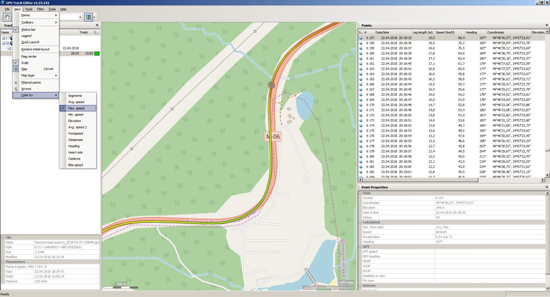Collapse second track tree node
The height and width of the screenshot is (297, 550).
[3, 43]
